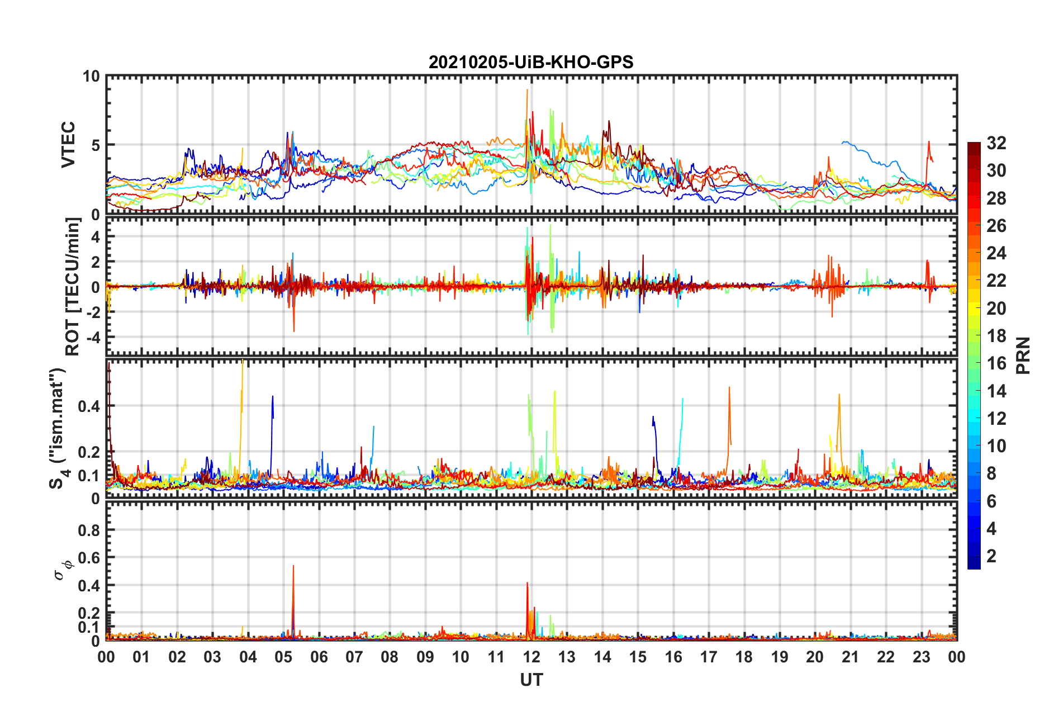Click VTEC y-axis tick label 5
The height and width of the screenshot is (711, 1063).
[96, 145]
